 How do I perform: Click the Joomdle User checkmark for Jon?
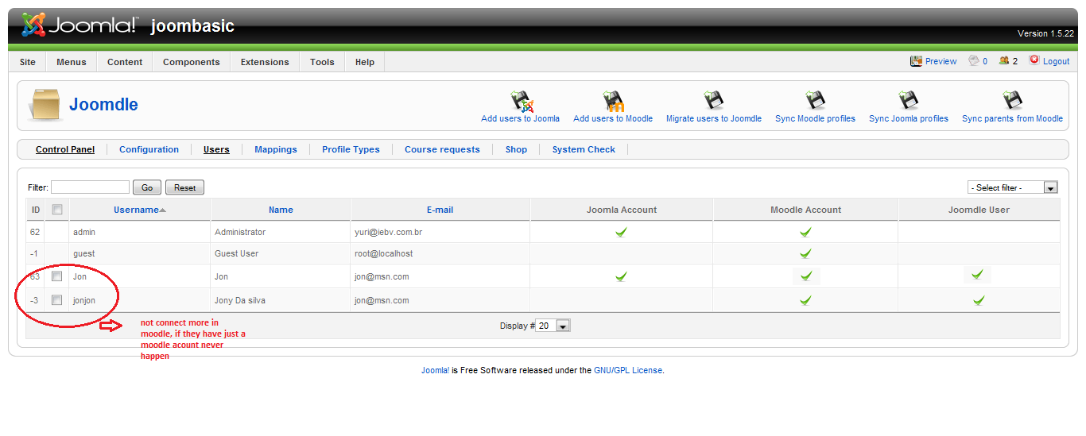[977, 275]
